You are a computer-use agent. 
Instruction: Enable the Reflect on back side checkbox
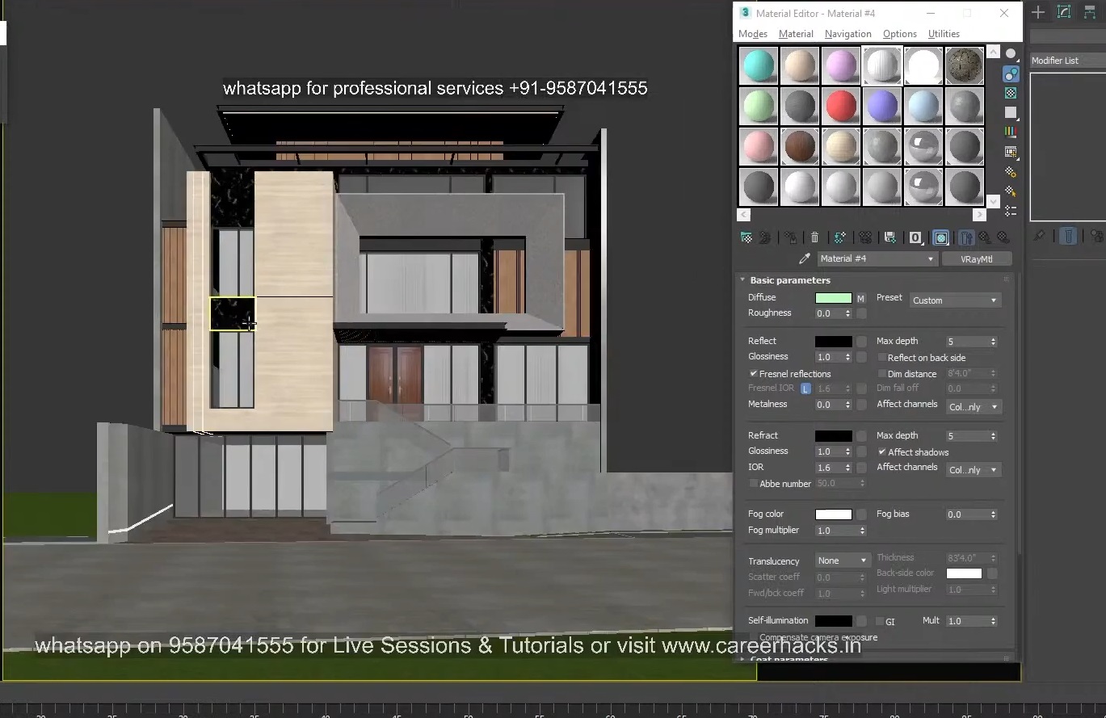pos(881,357)
